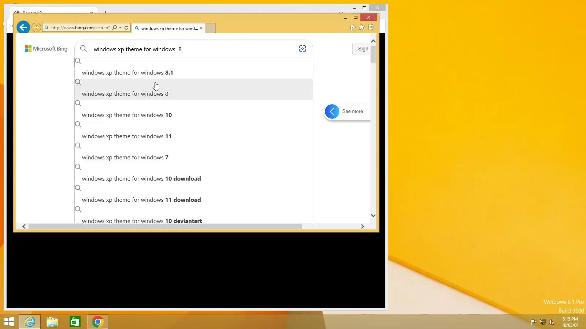Open Google Chrome from the taskbar
The width and height of the screenshot is (586, 329).
click(x=98, y=322)
